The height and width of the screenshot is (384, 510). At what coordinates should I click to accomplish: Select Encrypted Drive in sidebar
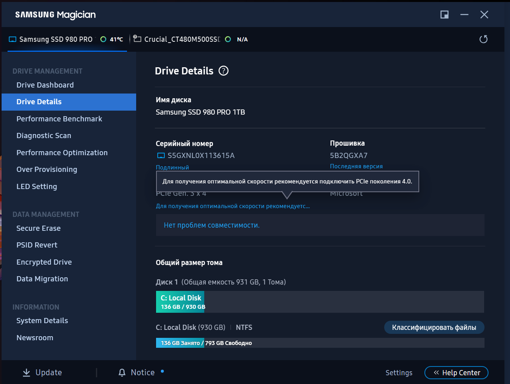click(44, 262)
